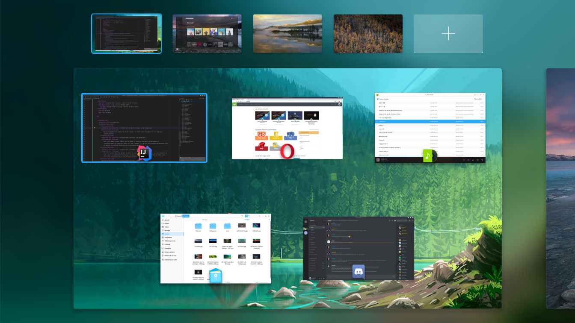Click the blue file manager app icon
The image size is (575, 323).
click(216, 275)
